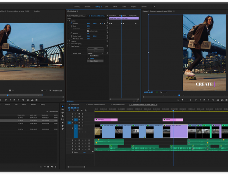The width and height of the screenshot is (228, 175).
Task: Expand the Position property arrow
Action: pyautogui.click(x=69, y=23)
